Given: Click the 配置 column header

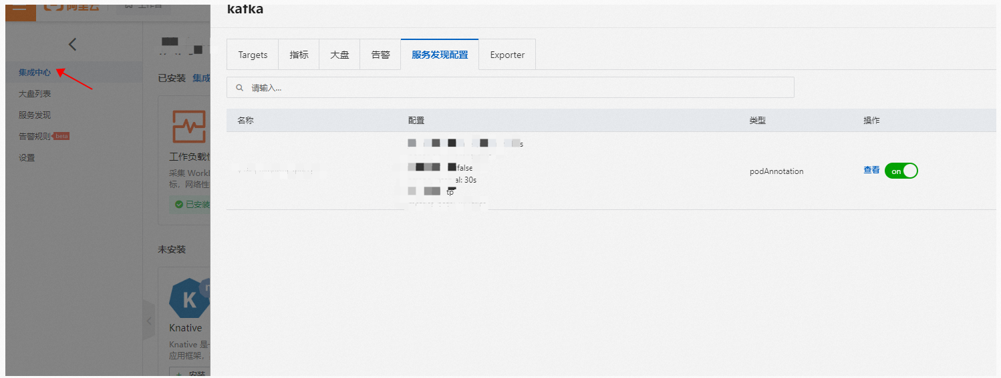Looking at the screenshot, I should tap(416, 121).
